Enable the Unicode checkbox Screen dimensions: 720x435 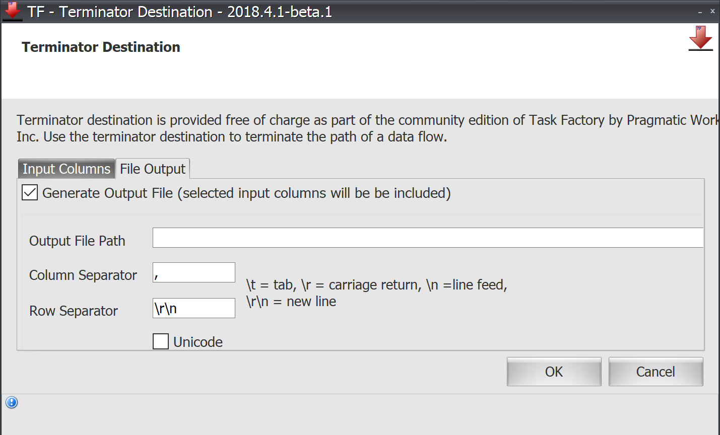161,341
